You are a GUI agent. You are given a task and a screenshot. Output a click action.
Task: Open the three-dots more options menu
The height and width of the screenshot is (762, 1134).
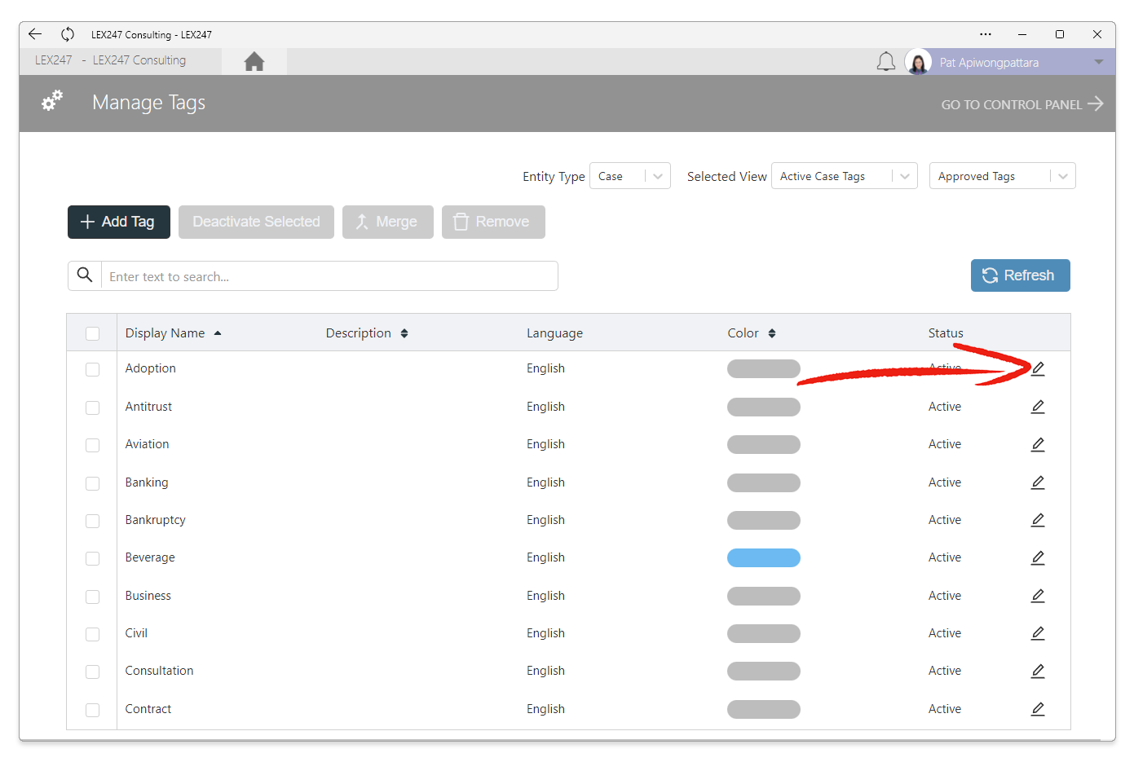[986, 34]
